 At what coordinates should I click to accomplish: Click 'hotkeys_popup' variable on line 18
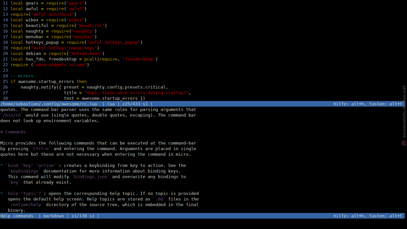point(42,42)
